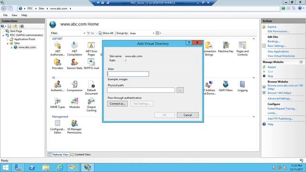
Task: Open the Filter dropdown arrow
Action: click(x=84, y=33)
